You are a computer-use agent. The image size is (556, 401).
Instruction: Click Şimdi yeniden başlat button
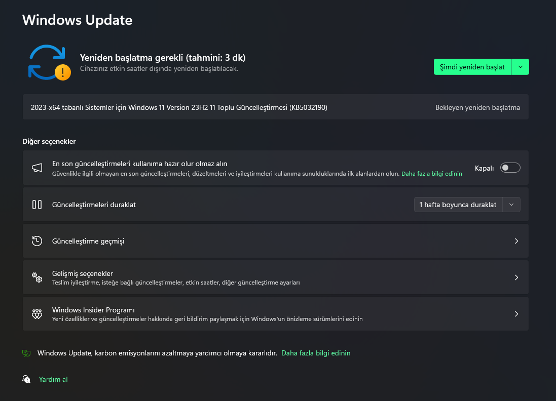[x=472, y=67]
